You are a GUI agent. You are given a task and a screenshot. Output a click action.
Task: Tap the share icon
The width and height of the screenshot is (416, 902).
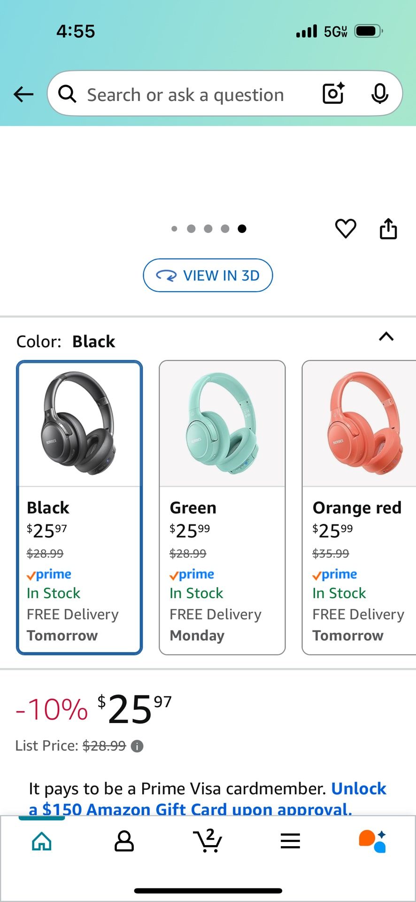pos(388,229)
